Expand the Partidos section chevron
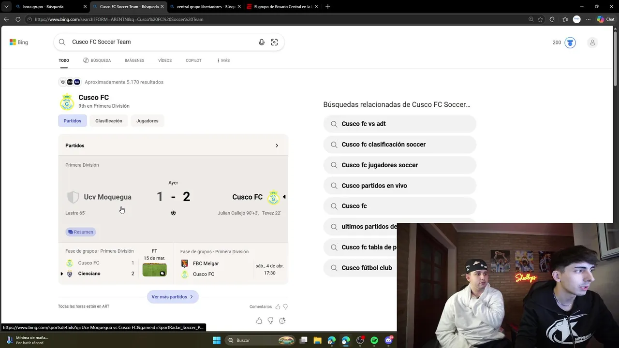This screenshot has width=619, height=348. (x=277, y=145)
